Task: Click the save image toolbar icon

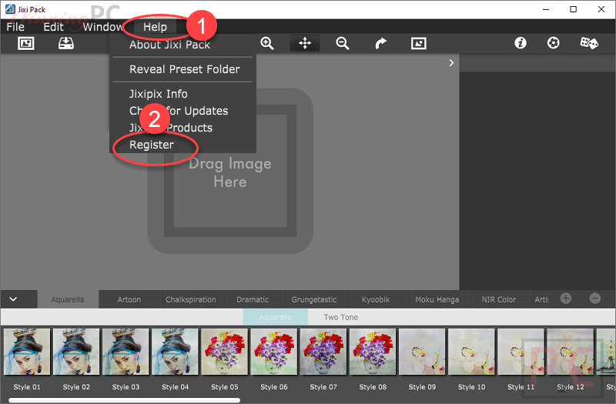Action: pyautogui.click(x=66, y=43)
